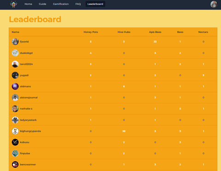Open duskobgd's profile name
Screen dimensions: 221x171
pyautogui.click(x=26, y=53)
